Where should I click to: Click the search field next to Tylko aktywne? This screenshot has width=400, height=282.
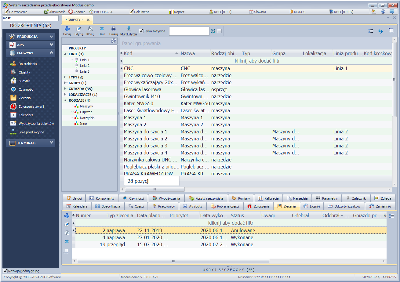click(189, 31)
